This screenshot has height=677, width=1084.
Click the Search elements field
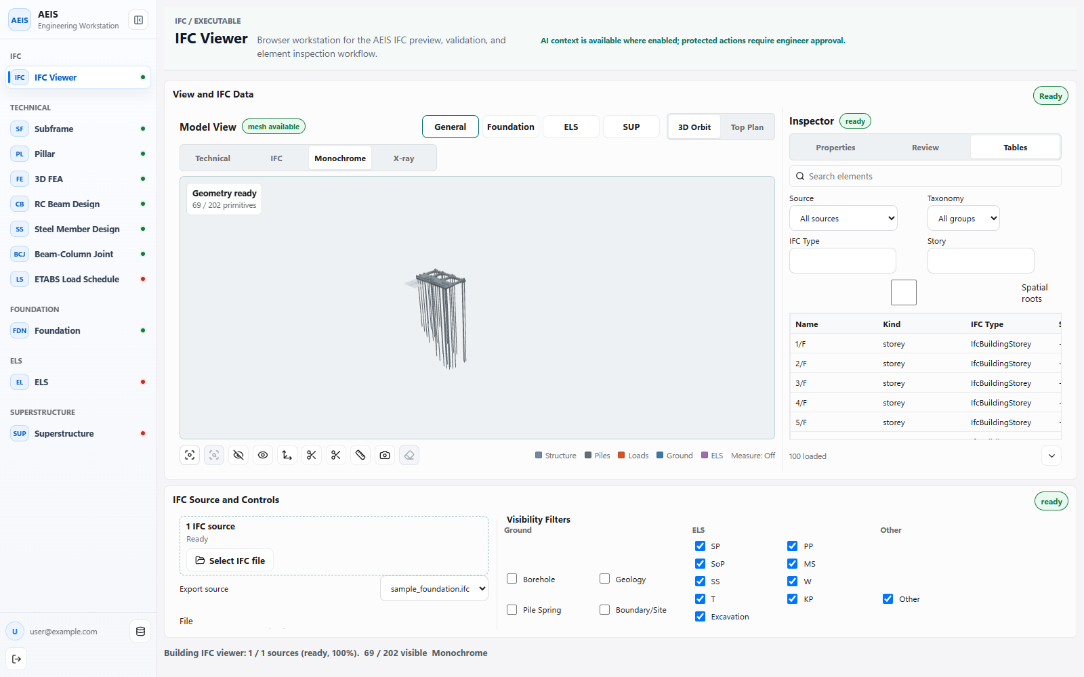[925, 176]
